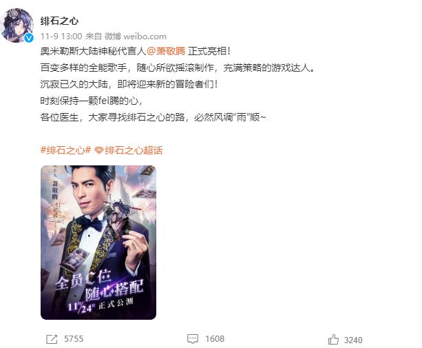Click the super topic diamond icon
The width and height of the screenshot is (422, 348).
coord(99,150)
